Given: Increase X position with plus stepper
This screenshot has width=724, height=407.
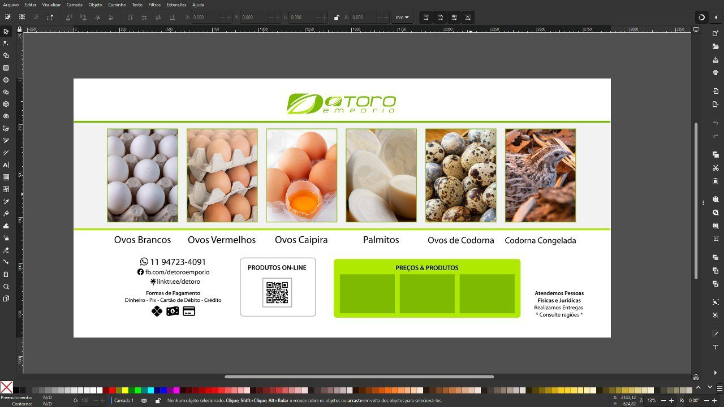Looking at the screenshot, I should click(229, 18).
